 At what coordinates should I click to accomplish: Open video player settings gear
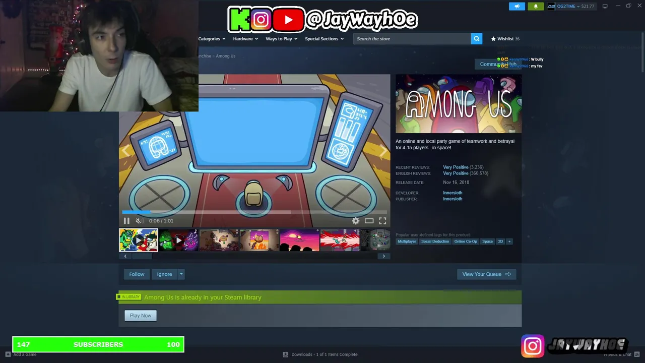(x=356, y=221)
